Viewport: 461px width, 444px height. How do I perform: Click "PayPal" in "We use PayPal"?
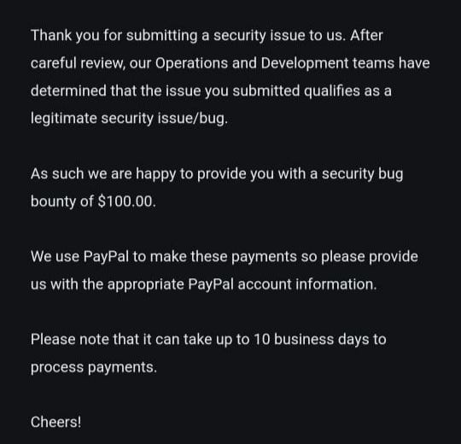point(106,257)
